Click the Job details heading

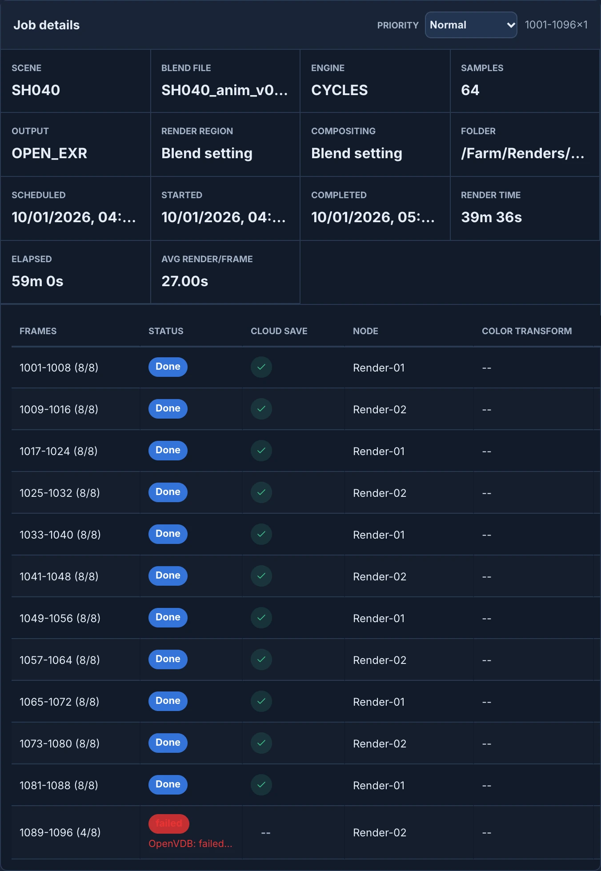tap(47, 25)
